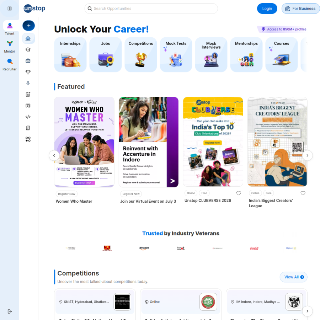Click the Online tag under Unstop CLUBVERSE 2026
Viewport: 320px width, 320px height.
[x=191, y=193]
